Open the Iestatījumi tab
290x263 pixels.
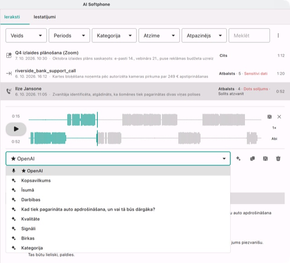[44, 17]
